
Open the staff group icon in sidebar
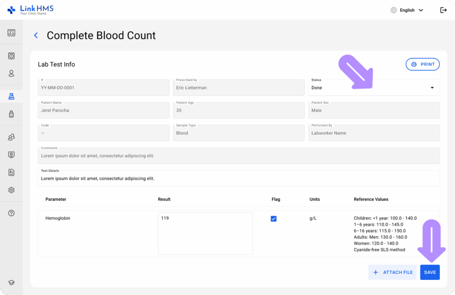[11, 137]
